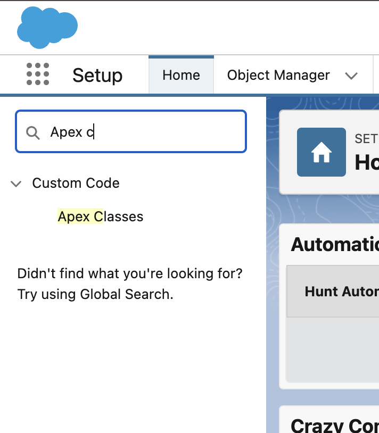
Task: Click the blue Home house icon
Action: [322, 152]
